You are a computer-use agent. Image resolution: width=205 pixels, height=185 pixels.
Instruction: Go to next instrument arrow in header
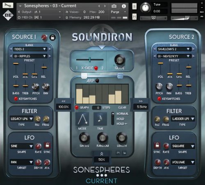coord(105,6)
